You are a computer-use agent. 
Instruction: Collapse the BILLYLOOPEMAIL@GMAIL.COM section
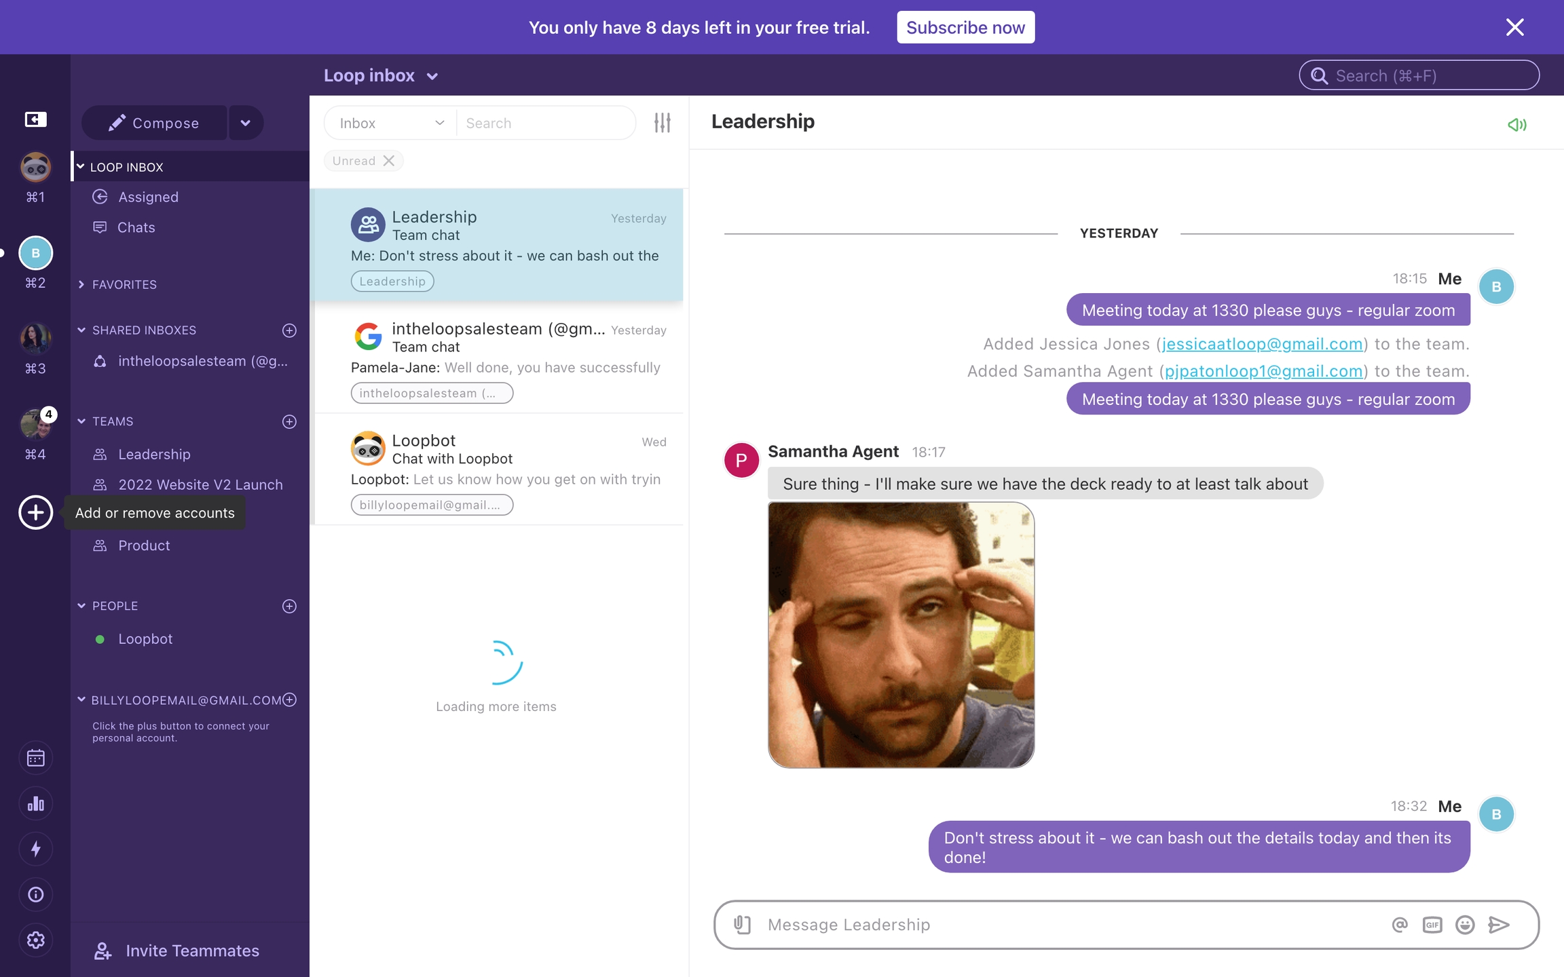81,700
